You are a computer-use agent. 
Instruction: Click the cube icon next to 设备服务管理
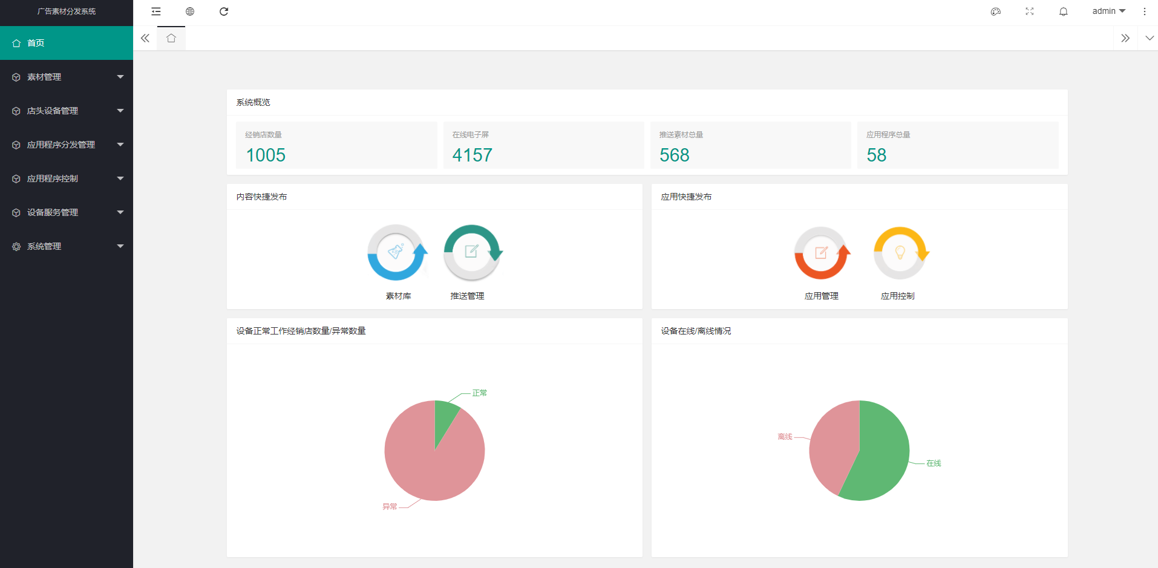[x=16, y=213]
